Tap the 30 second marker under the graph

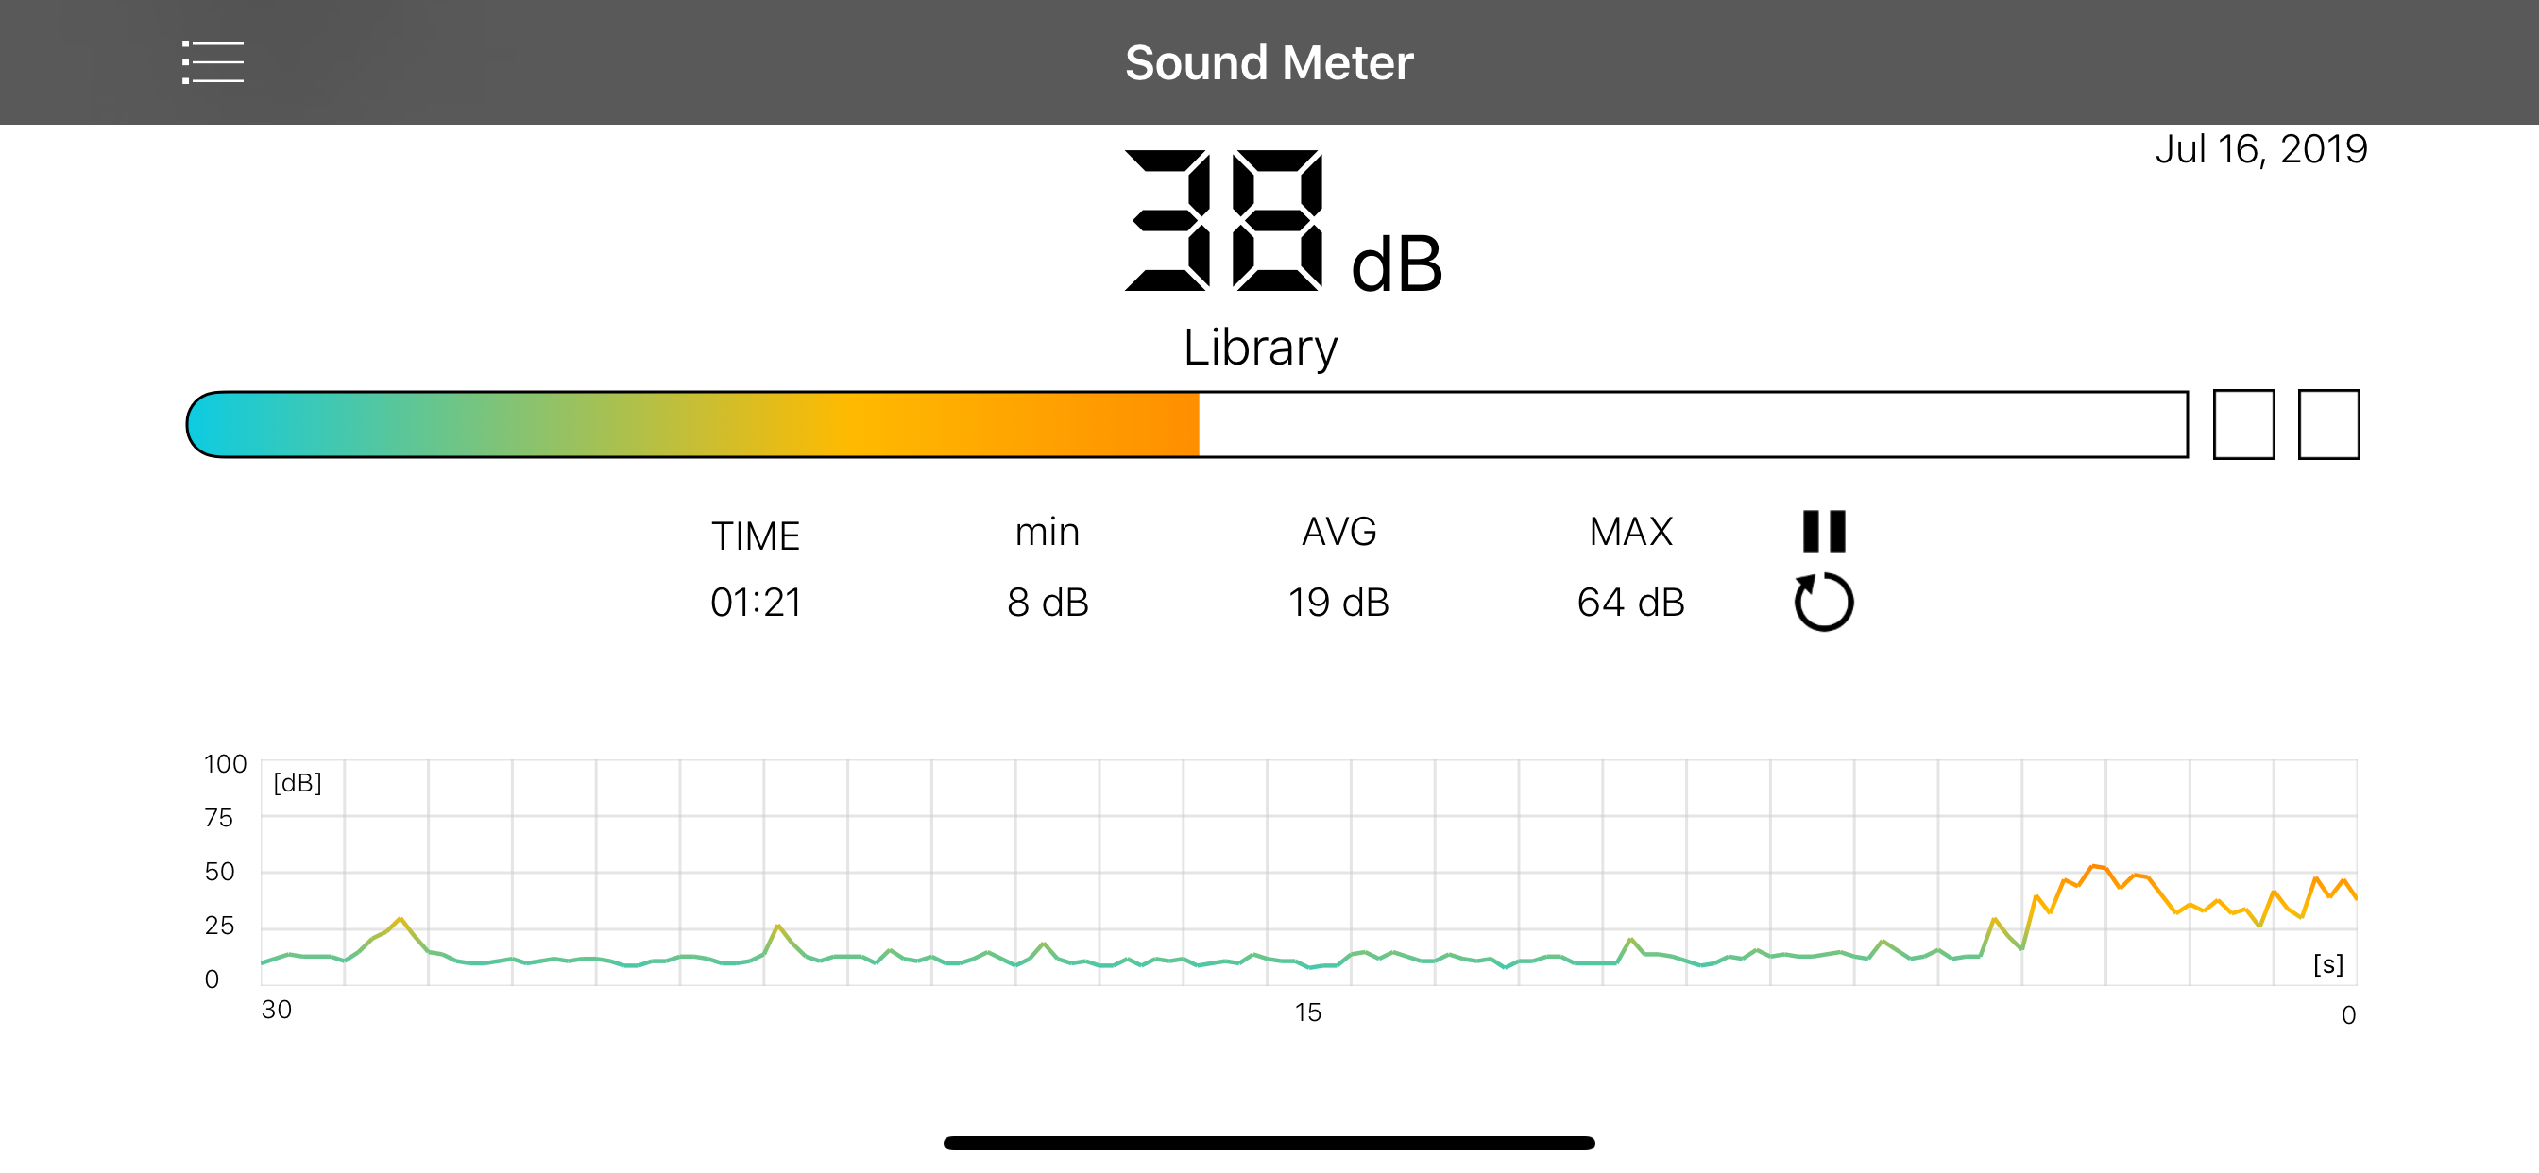[276, 1010]
